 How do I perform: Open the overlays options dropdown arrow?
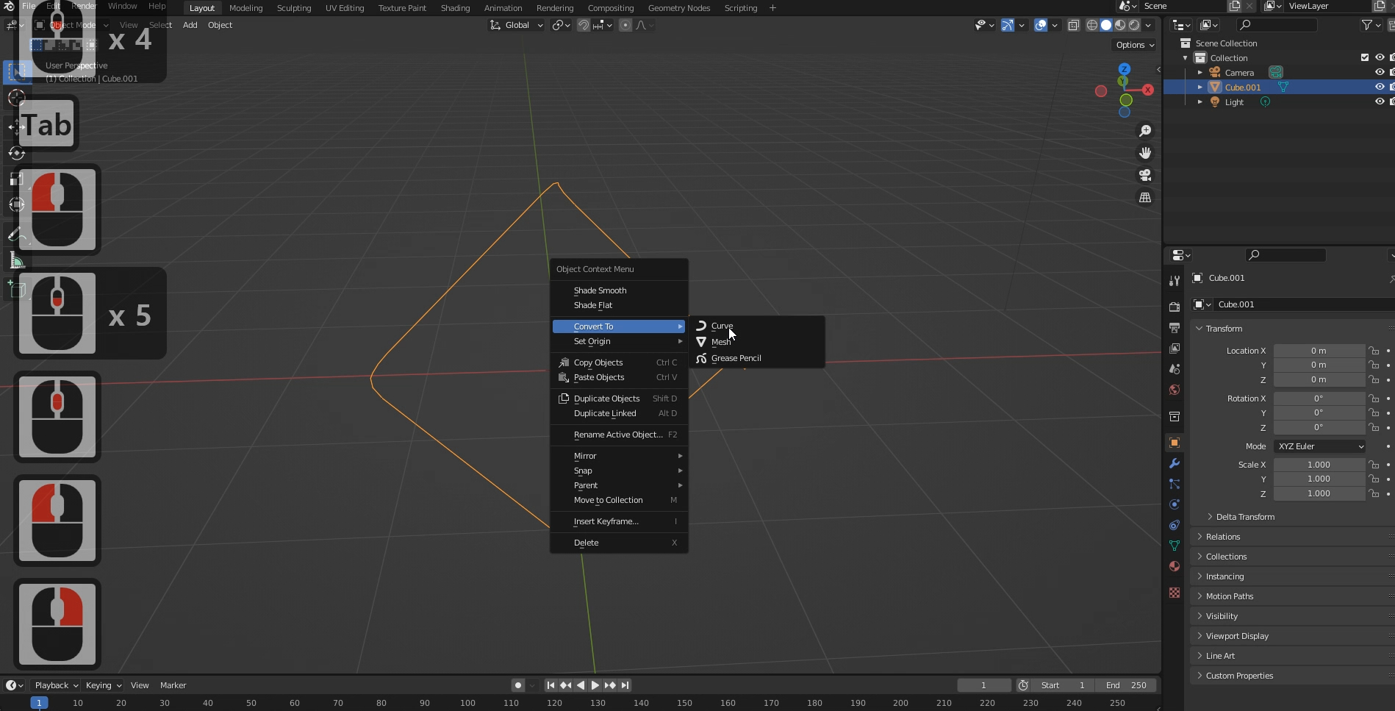1055,25
